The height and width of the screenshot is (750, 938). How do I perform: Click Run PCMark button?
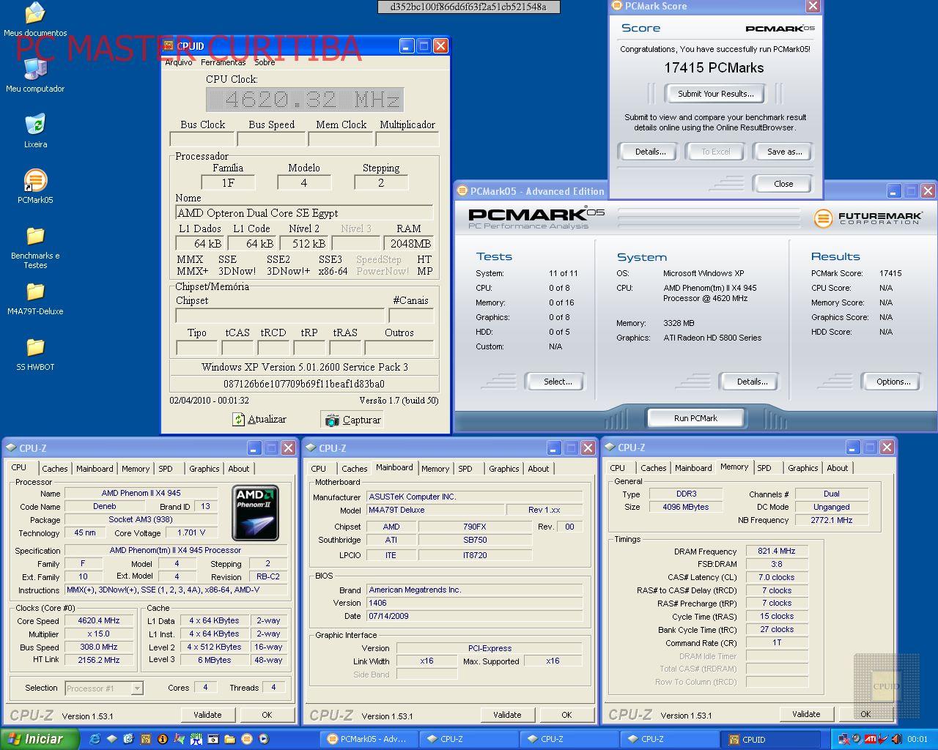click(695, 418)
